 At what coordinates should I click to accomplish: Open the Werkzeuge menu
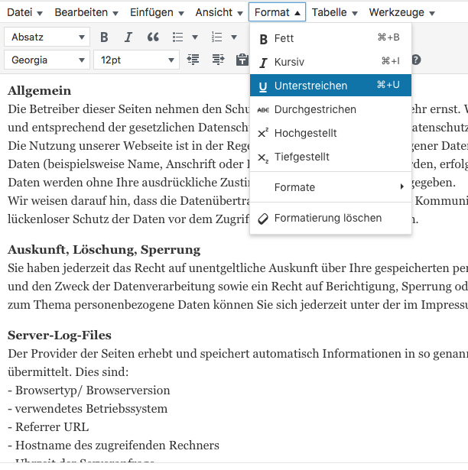tap(401, 12)
